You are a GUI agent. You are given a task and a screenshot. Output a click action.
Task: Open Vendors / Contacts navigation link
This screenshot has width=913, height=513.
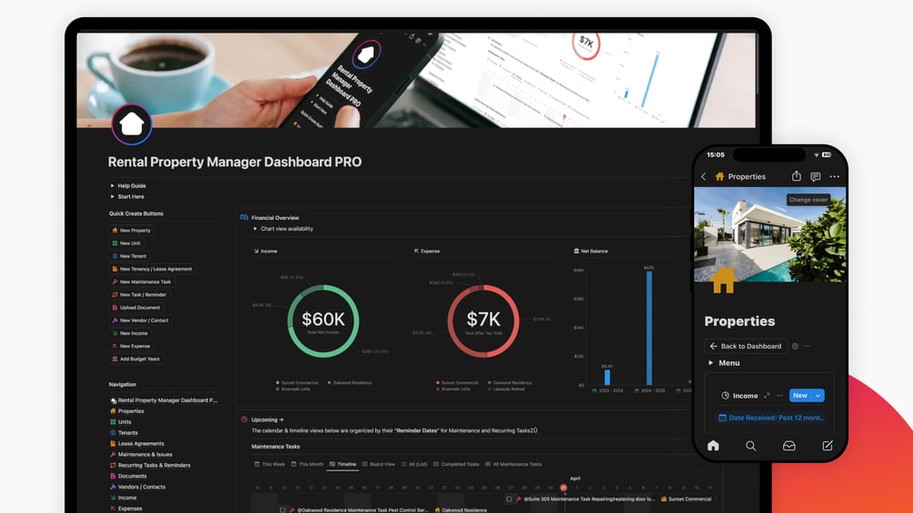point(137,487)
